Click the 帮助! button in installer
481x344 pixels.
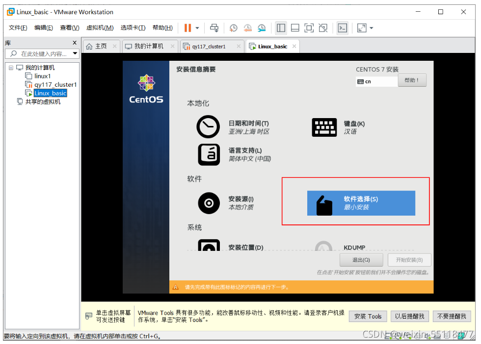412,80
